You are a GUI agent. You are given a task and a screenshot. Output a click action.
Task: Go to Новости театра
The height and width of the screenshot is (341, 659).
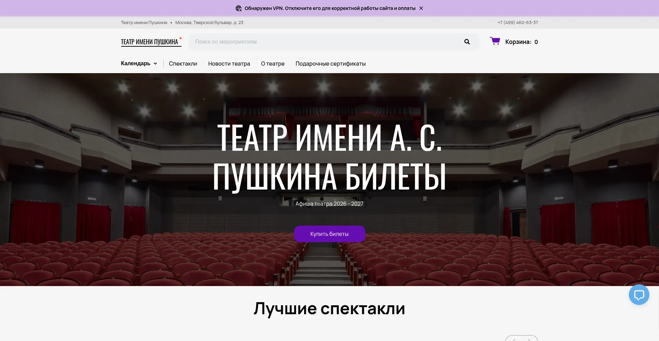click(x=229, y=64)
